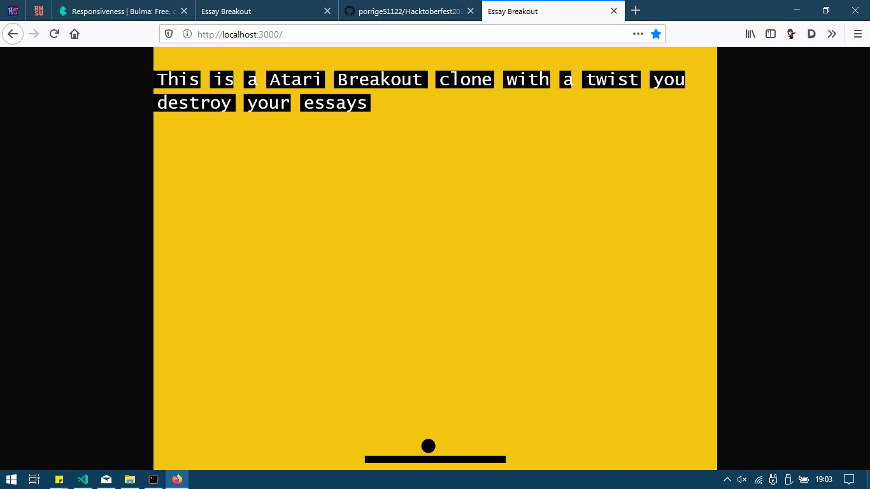This screenshot has height=489, width=870.
Task: Open the page actions three-dot menu
Action: [x=638, y=34]
